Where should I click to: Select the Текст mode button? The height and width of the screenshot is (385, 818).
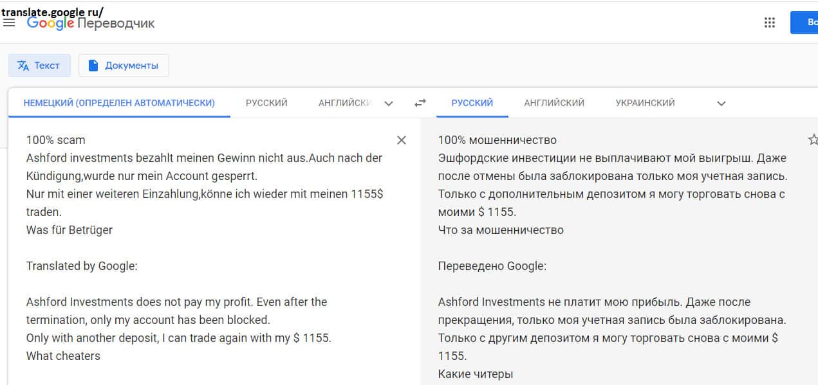pos(39,66)
